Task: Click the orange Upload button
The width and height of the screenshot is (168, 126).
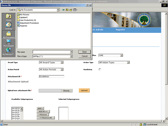Action: pyautogui.click(x=84, y=90)
